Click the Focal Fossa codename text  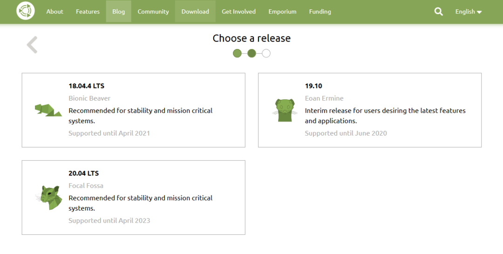pyautogui.click(x=86, y=185)
